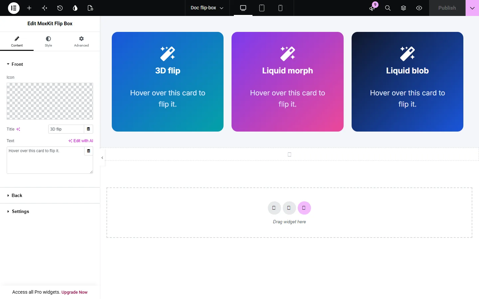
Task: Switch to the Style tab
Action: [49, 42]
